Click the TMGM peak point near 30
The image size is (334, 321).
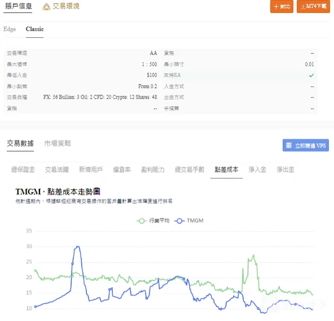click(x=78, y=247)
